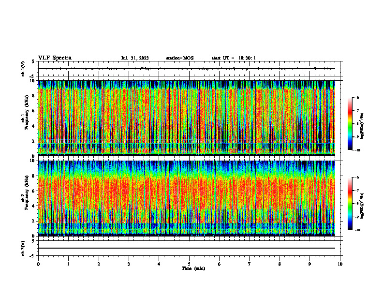Click the "VLF Spectra" plot title

[x=55, y=58]
